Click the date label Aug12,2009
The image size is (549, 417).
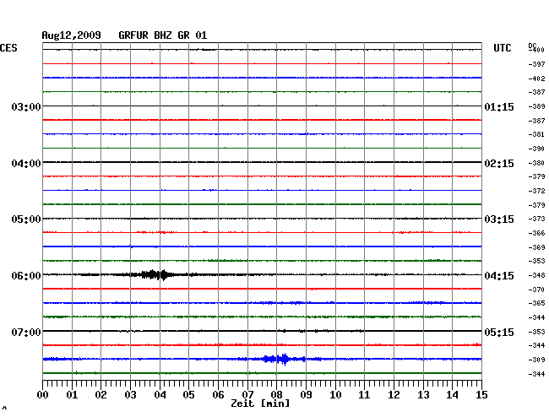[72, 35]
